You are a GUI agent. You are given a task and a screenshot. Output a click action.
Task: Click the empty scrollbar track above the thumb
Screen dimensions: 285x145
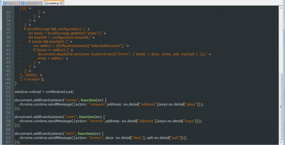[281, 42]
